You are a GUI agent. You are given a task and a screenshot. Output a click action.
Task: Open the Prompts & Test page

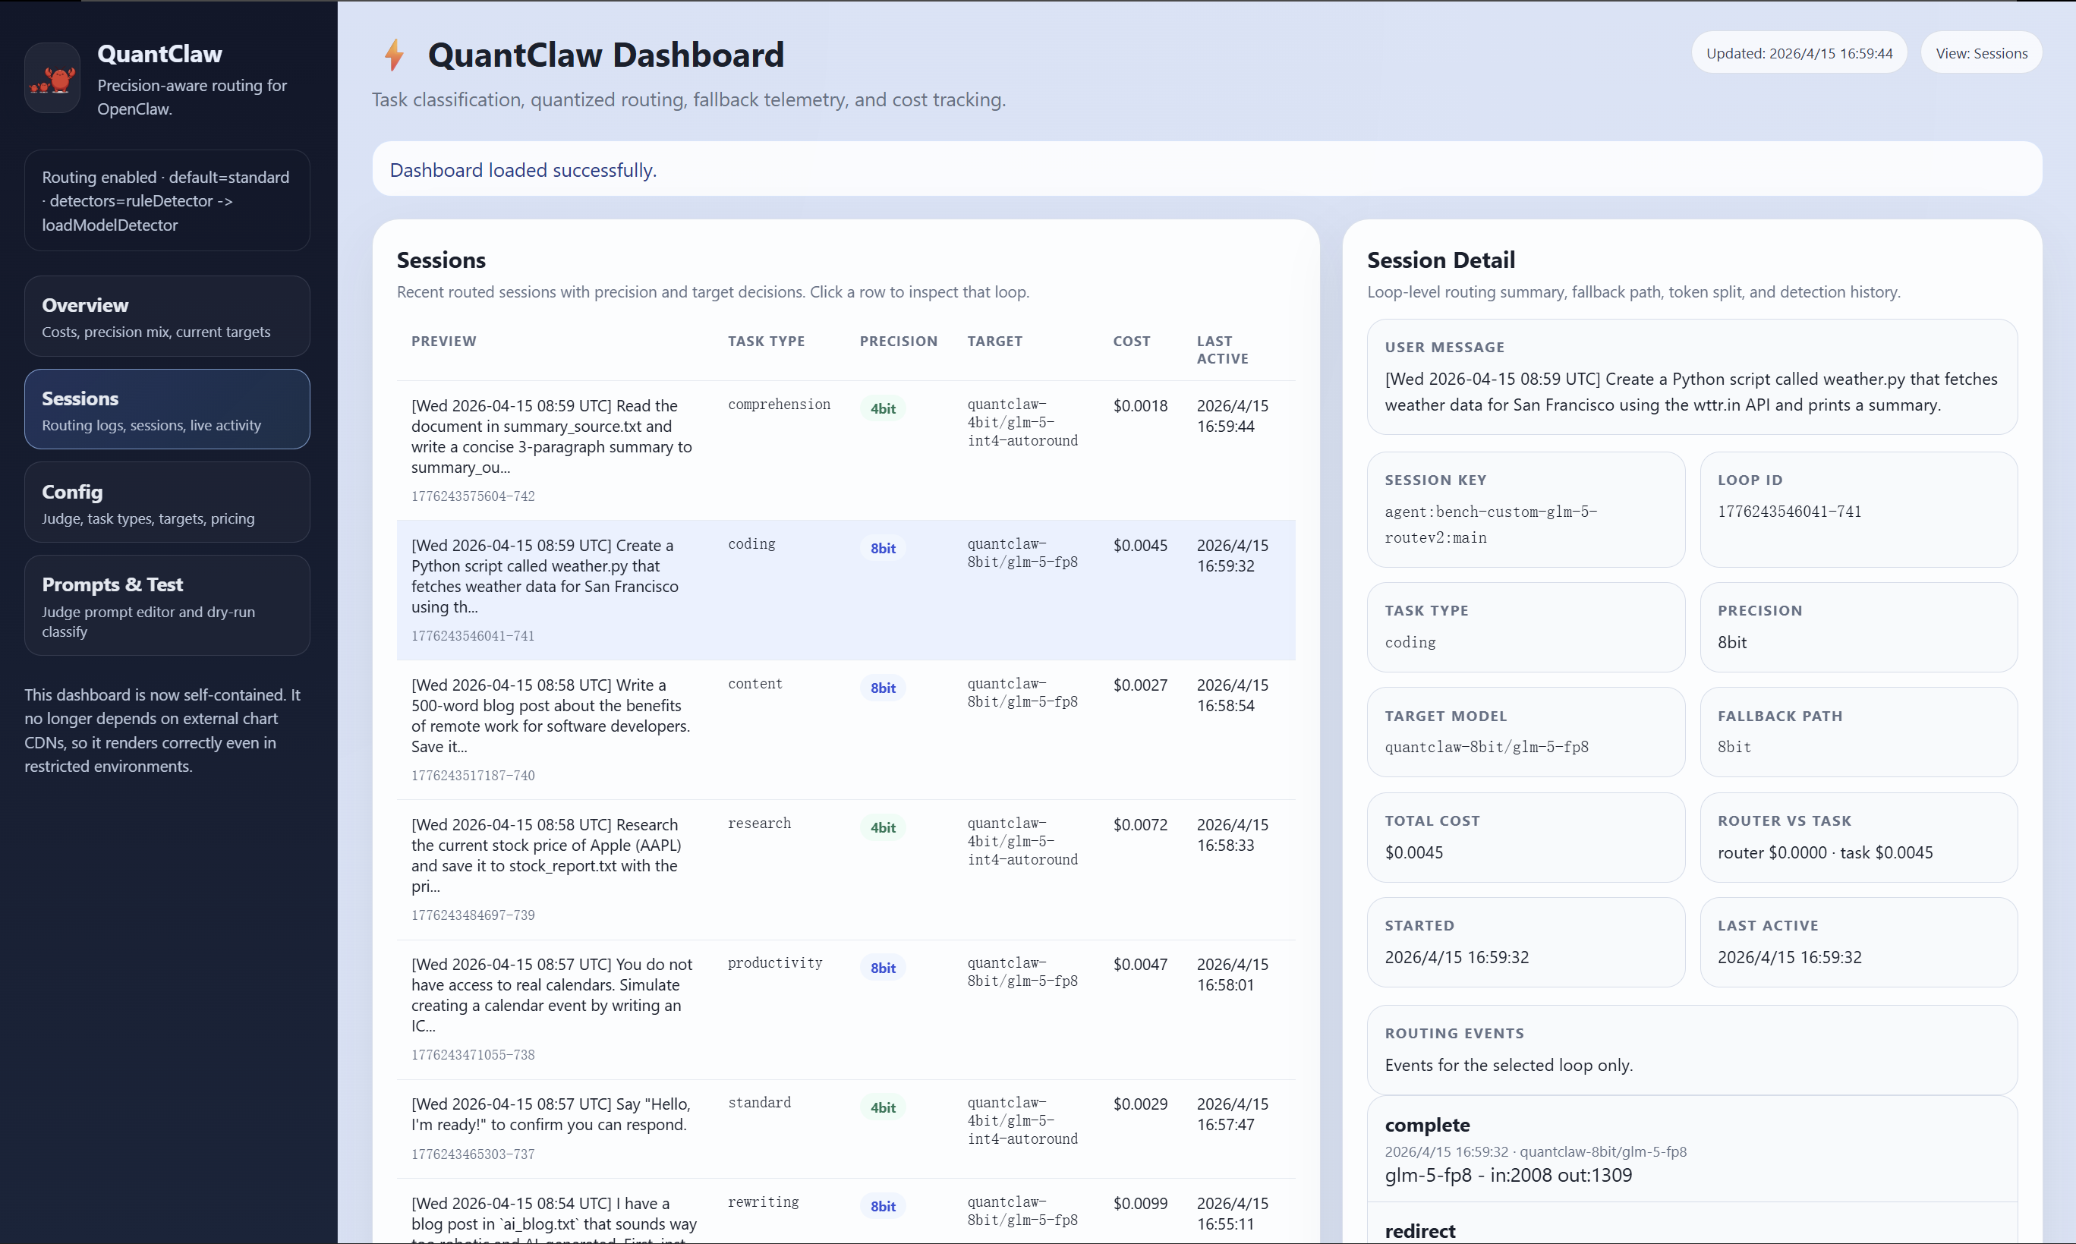tap(167, 605)
